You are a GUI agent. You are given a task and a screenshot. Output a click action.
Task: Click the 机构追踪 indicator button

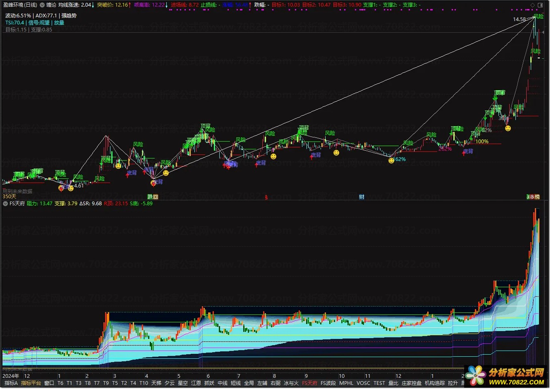tap(434, 383)
